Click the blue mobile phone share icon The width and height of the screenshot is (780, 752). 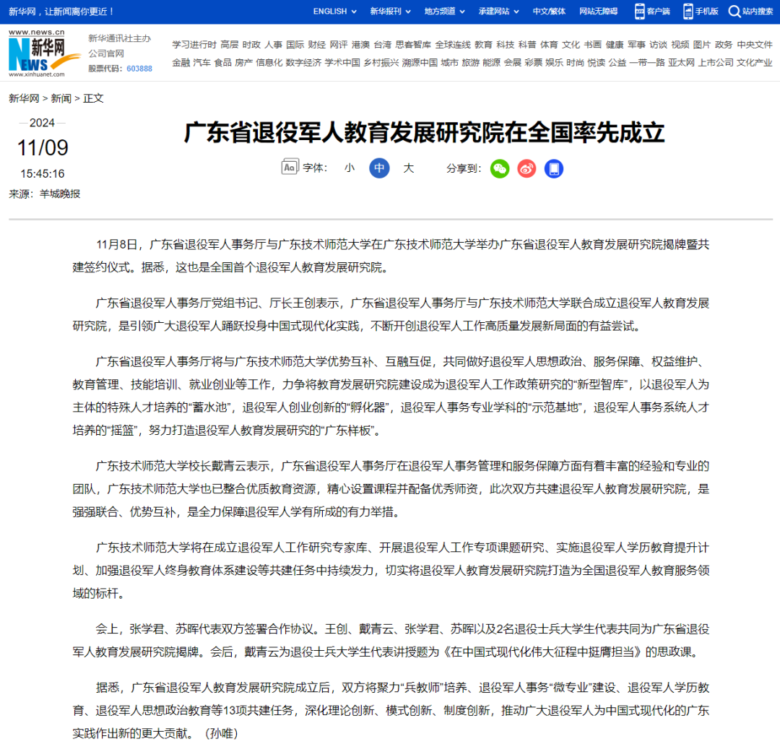click(x=554, y=169)
